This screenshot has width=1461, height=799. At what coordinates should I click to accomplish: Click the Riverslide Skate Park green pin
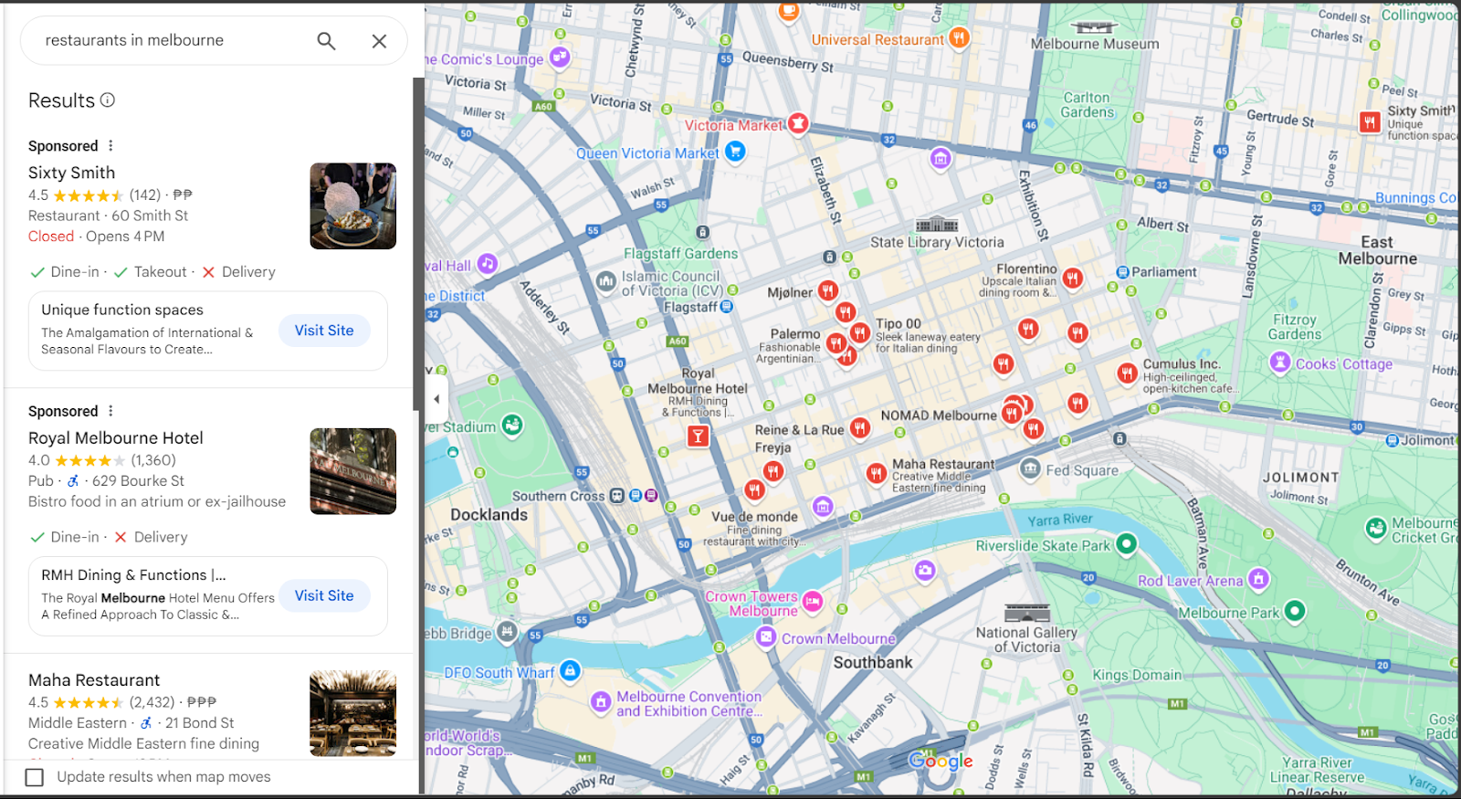click(1127, 543)
